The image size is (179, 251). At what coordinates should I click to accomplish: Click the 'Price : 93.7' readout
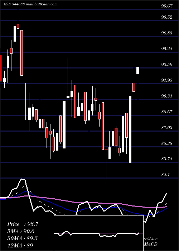[x=23, y=224]
